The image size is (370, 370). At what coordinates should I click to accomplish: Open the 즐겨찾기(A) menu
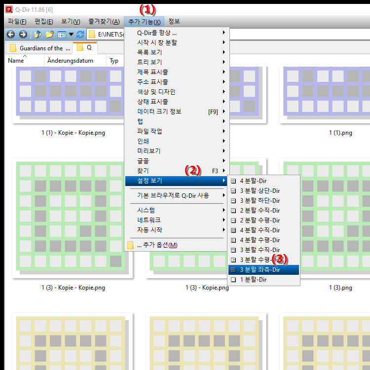(104, 22)
